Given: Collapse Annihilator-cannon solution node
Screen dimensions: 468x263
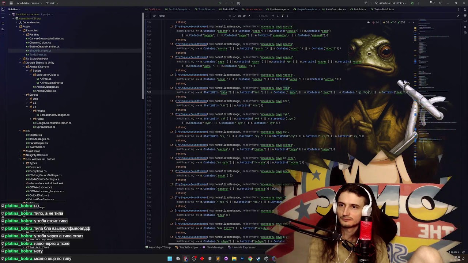Looking at the screenshot, I should [x=10, y=14].
